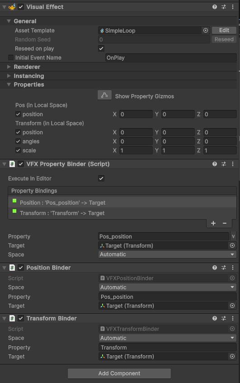Image resolution: width=240 pixels, height=383 pixels.
Task: Toggle the Transform position override checkbox
Action: tap(18, 132)
